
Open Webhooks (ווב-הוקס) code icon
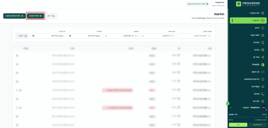(x=263, y=72)
